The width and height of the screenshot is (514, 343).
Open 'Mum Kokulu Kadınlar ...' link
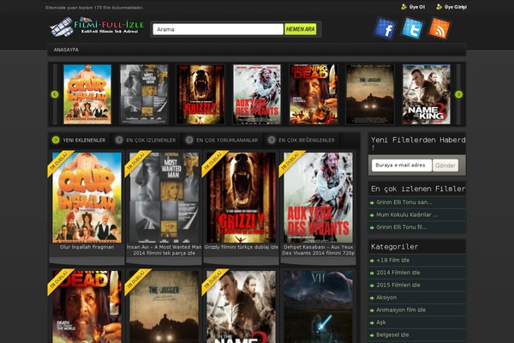(407, 215)
